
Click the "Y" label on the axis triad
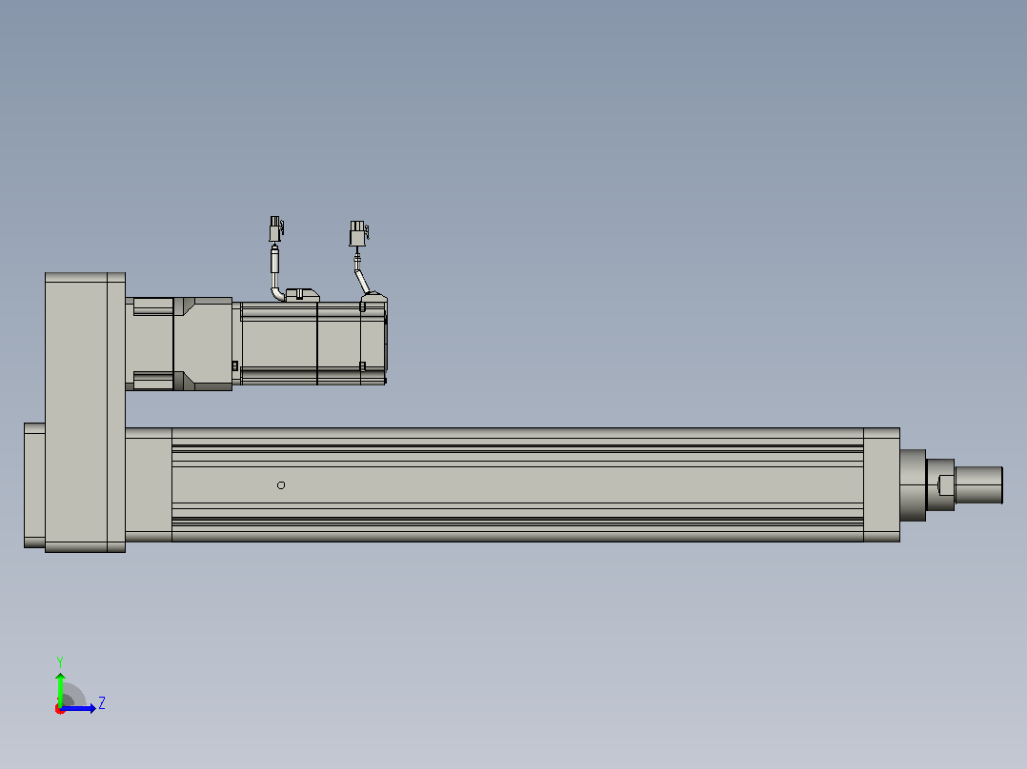coord(60,661)
